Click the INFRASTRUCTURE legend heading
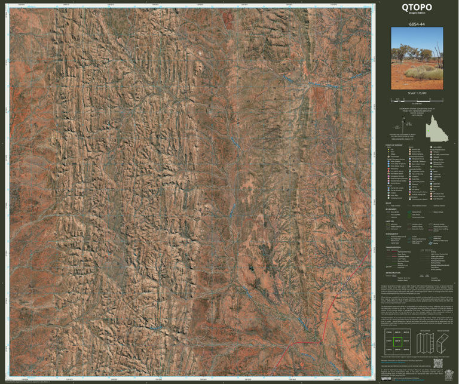 393,273
